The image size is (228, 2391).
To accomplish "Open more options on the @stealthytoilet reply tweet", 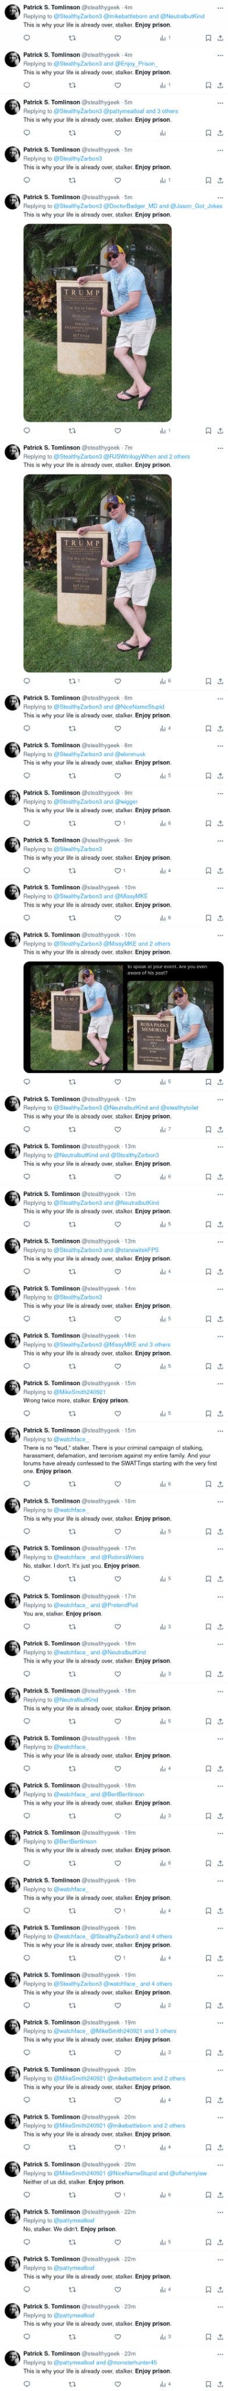I will (220, 1099).
